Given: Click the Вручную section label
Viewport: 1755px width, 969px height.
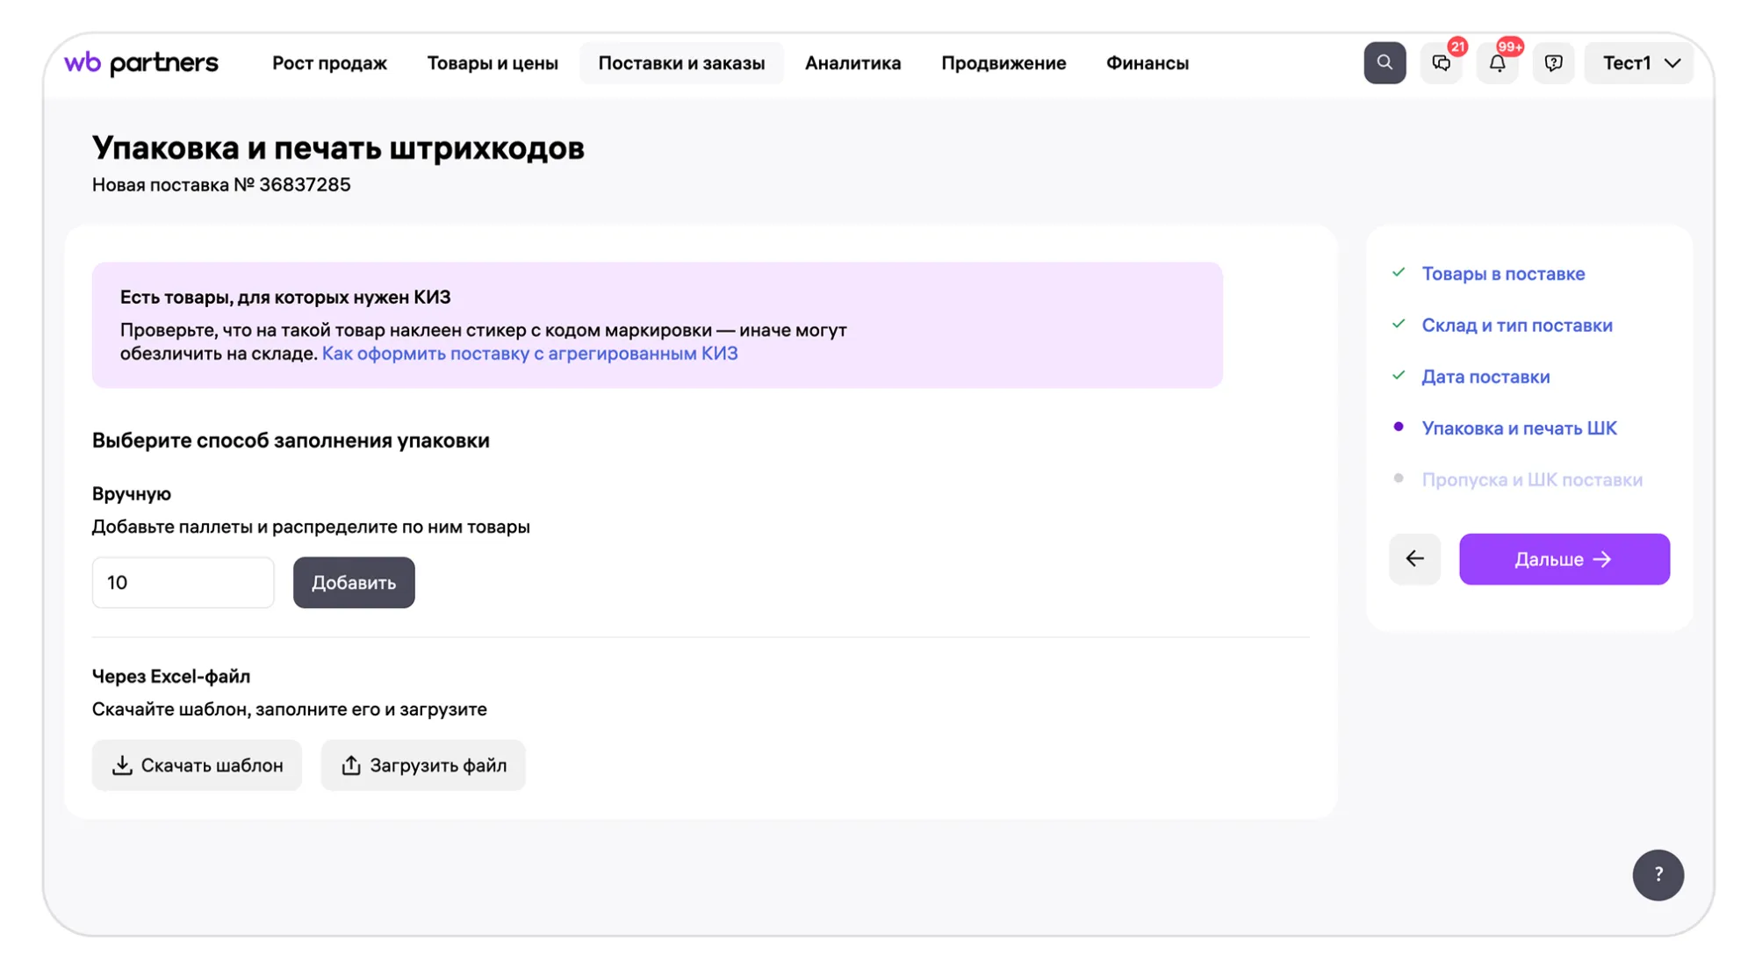Looking at the screenshot, I should pyautogui.click(x=132, y=494).
